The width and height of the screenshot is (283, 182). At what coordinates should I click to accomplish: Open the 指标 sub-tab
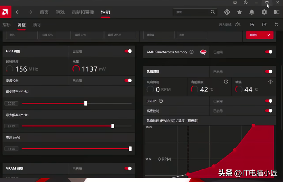click(x=6, y=25)
